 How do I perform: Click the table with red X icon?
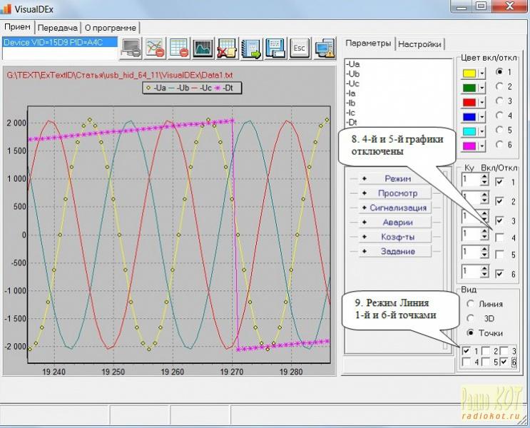pos(228,49)
